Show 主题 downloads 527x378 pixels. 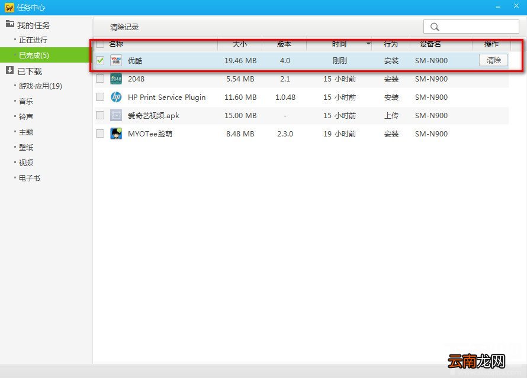[26, 132]
